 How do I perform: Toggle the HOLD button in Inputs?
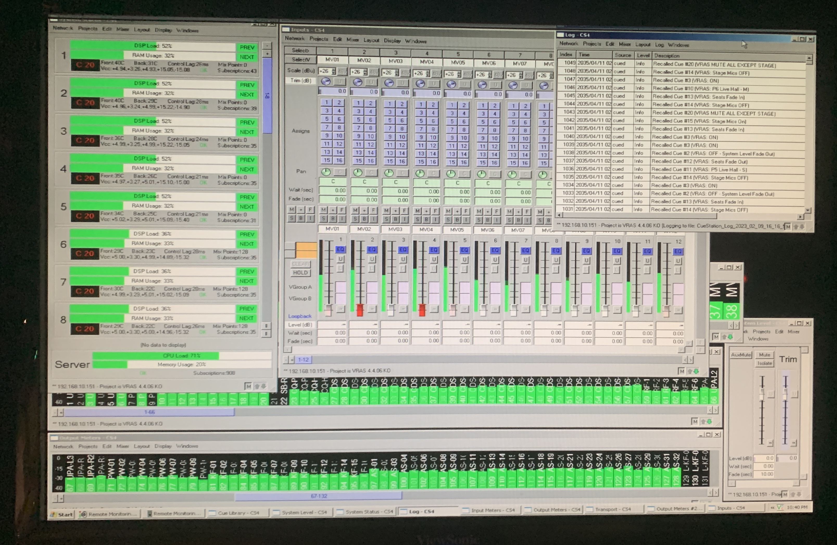(300, 273)
